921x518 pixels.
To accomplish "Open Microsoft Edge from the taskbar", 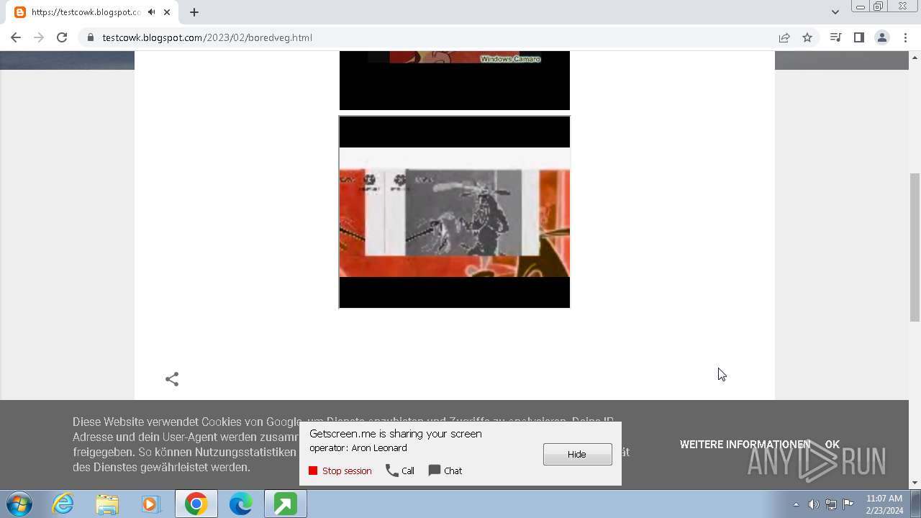I will tap(240, 504).
